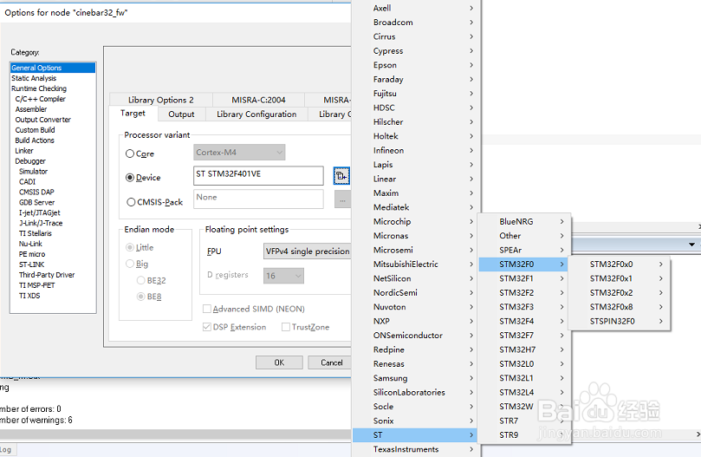Open the Broadcom vendor submenu
This screenshot has height=457, width=701.
pos(415,23)
